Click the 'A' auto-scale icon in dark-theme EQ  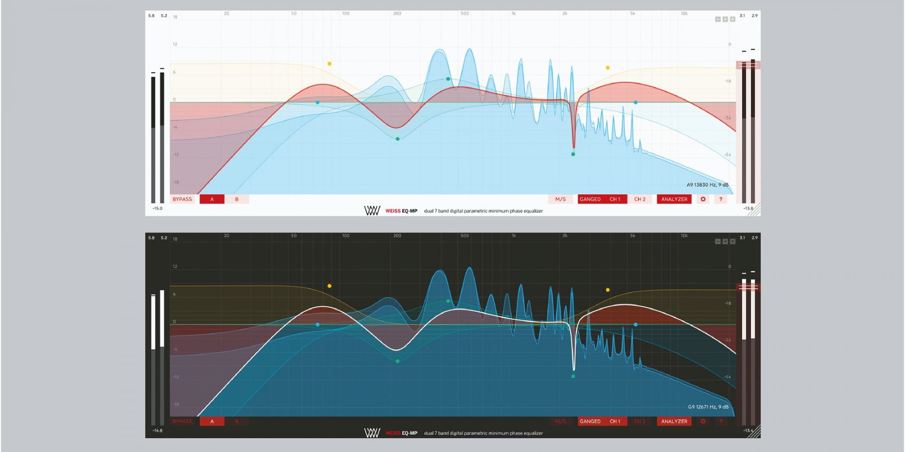pos(733,242)
